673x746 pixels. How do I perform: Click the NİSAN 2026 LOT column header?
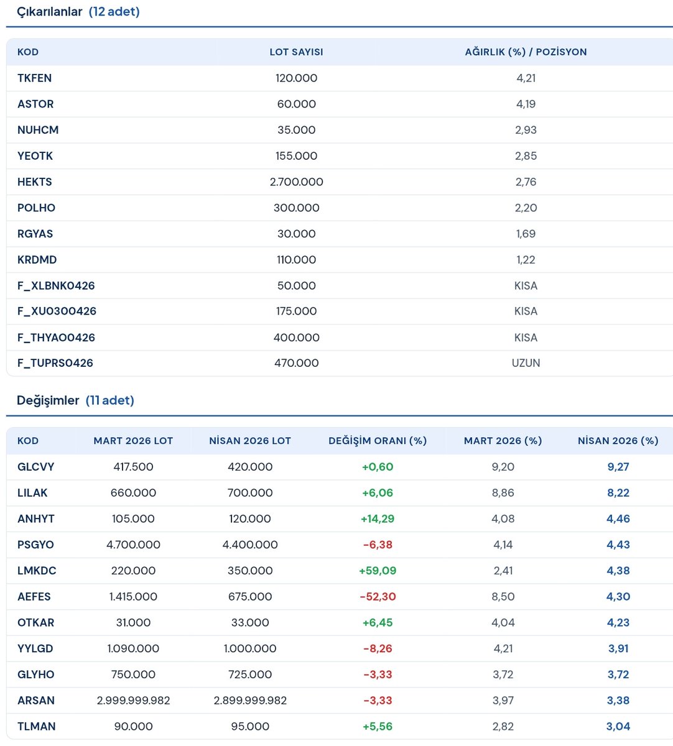[250, 441]
